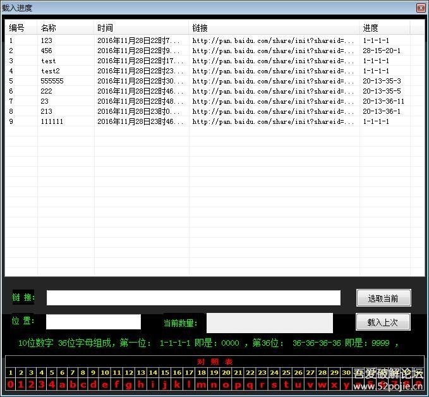Click red letter 'a' in the 对照表

(62, 384)
